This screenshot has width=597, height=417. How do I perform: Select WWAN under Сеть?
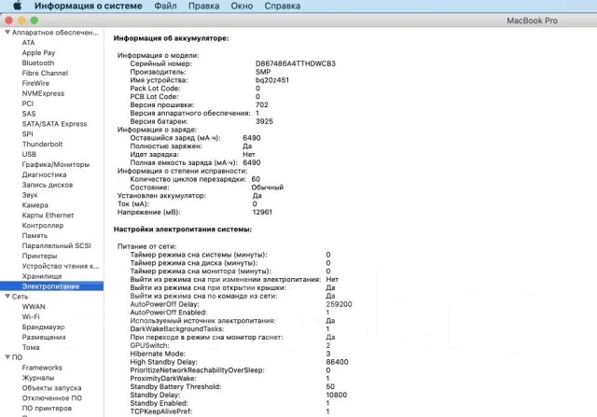coord(34,307)
